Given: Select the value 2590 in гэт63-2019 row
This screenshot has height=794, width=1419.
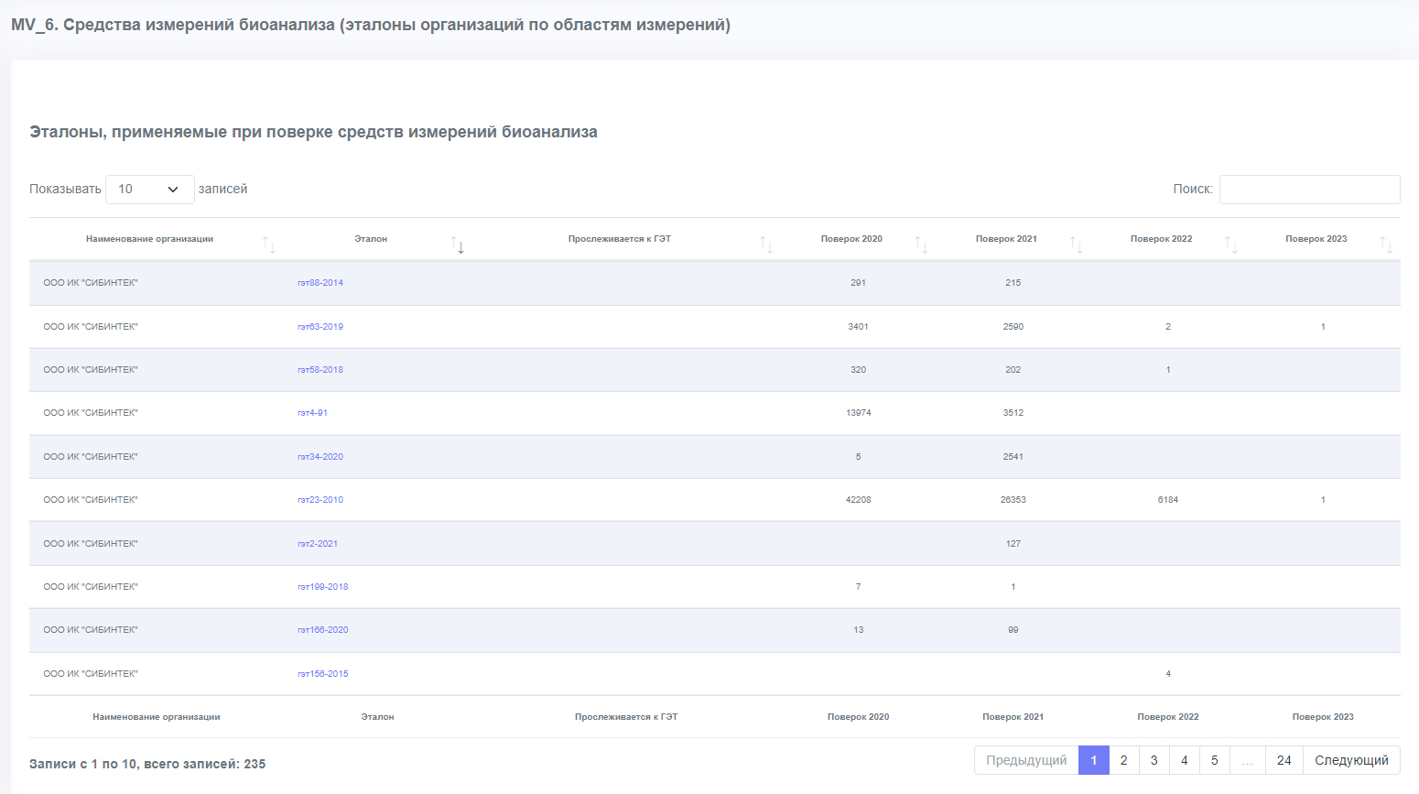Looking at the screenshot, I should 1013,327.
